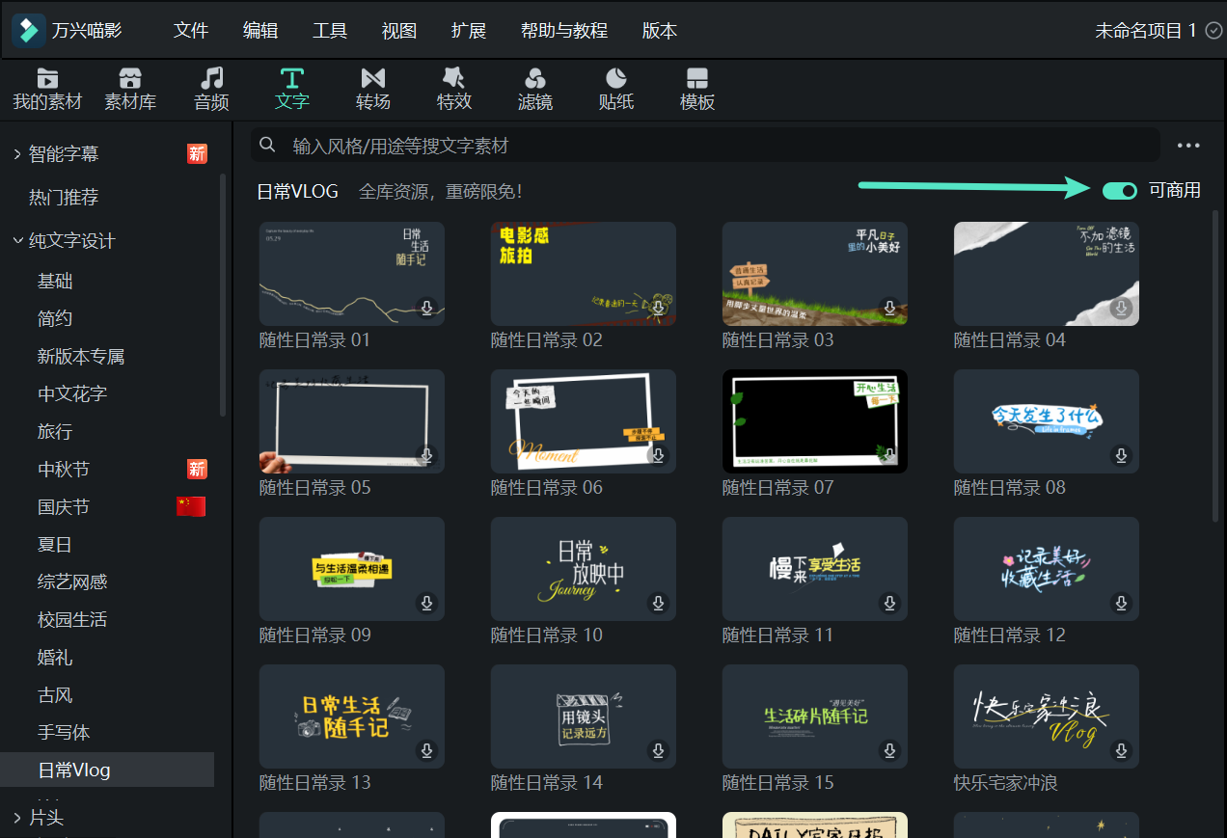Download 随性日常录 15 via its download icon

pos(890,750)
